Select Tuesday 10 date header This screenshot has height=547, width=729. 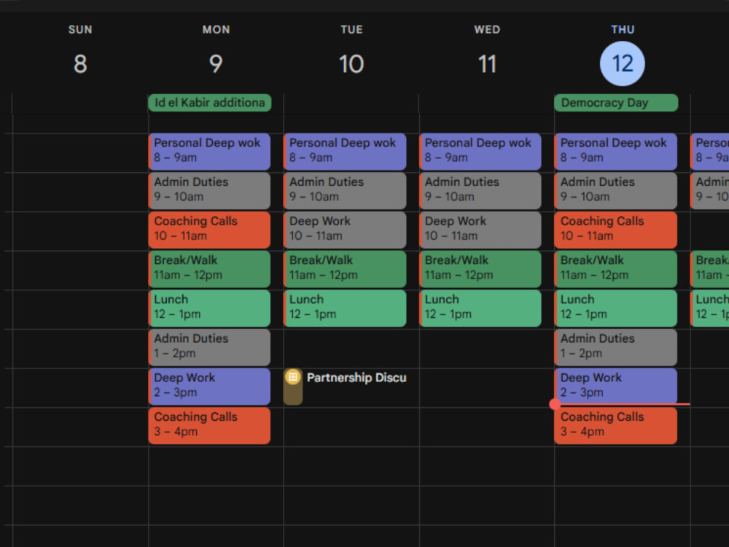351,63
